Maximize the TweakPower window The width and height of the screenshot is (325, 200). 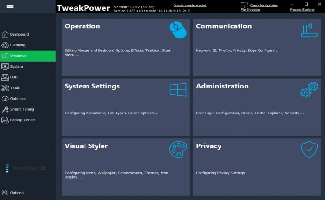pos(306,4)
